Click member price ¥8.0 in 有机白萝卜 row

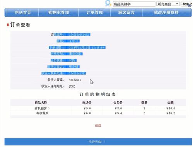click(x=118, y=108)
